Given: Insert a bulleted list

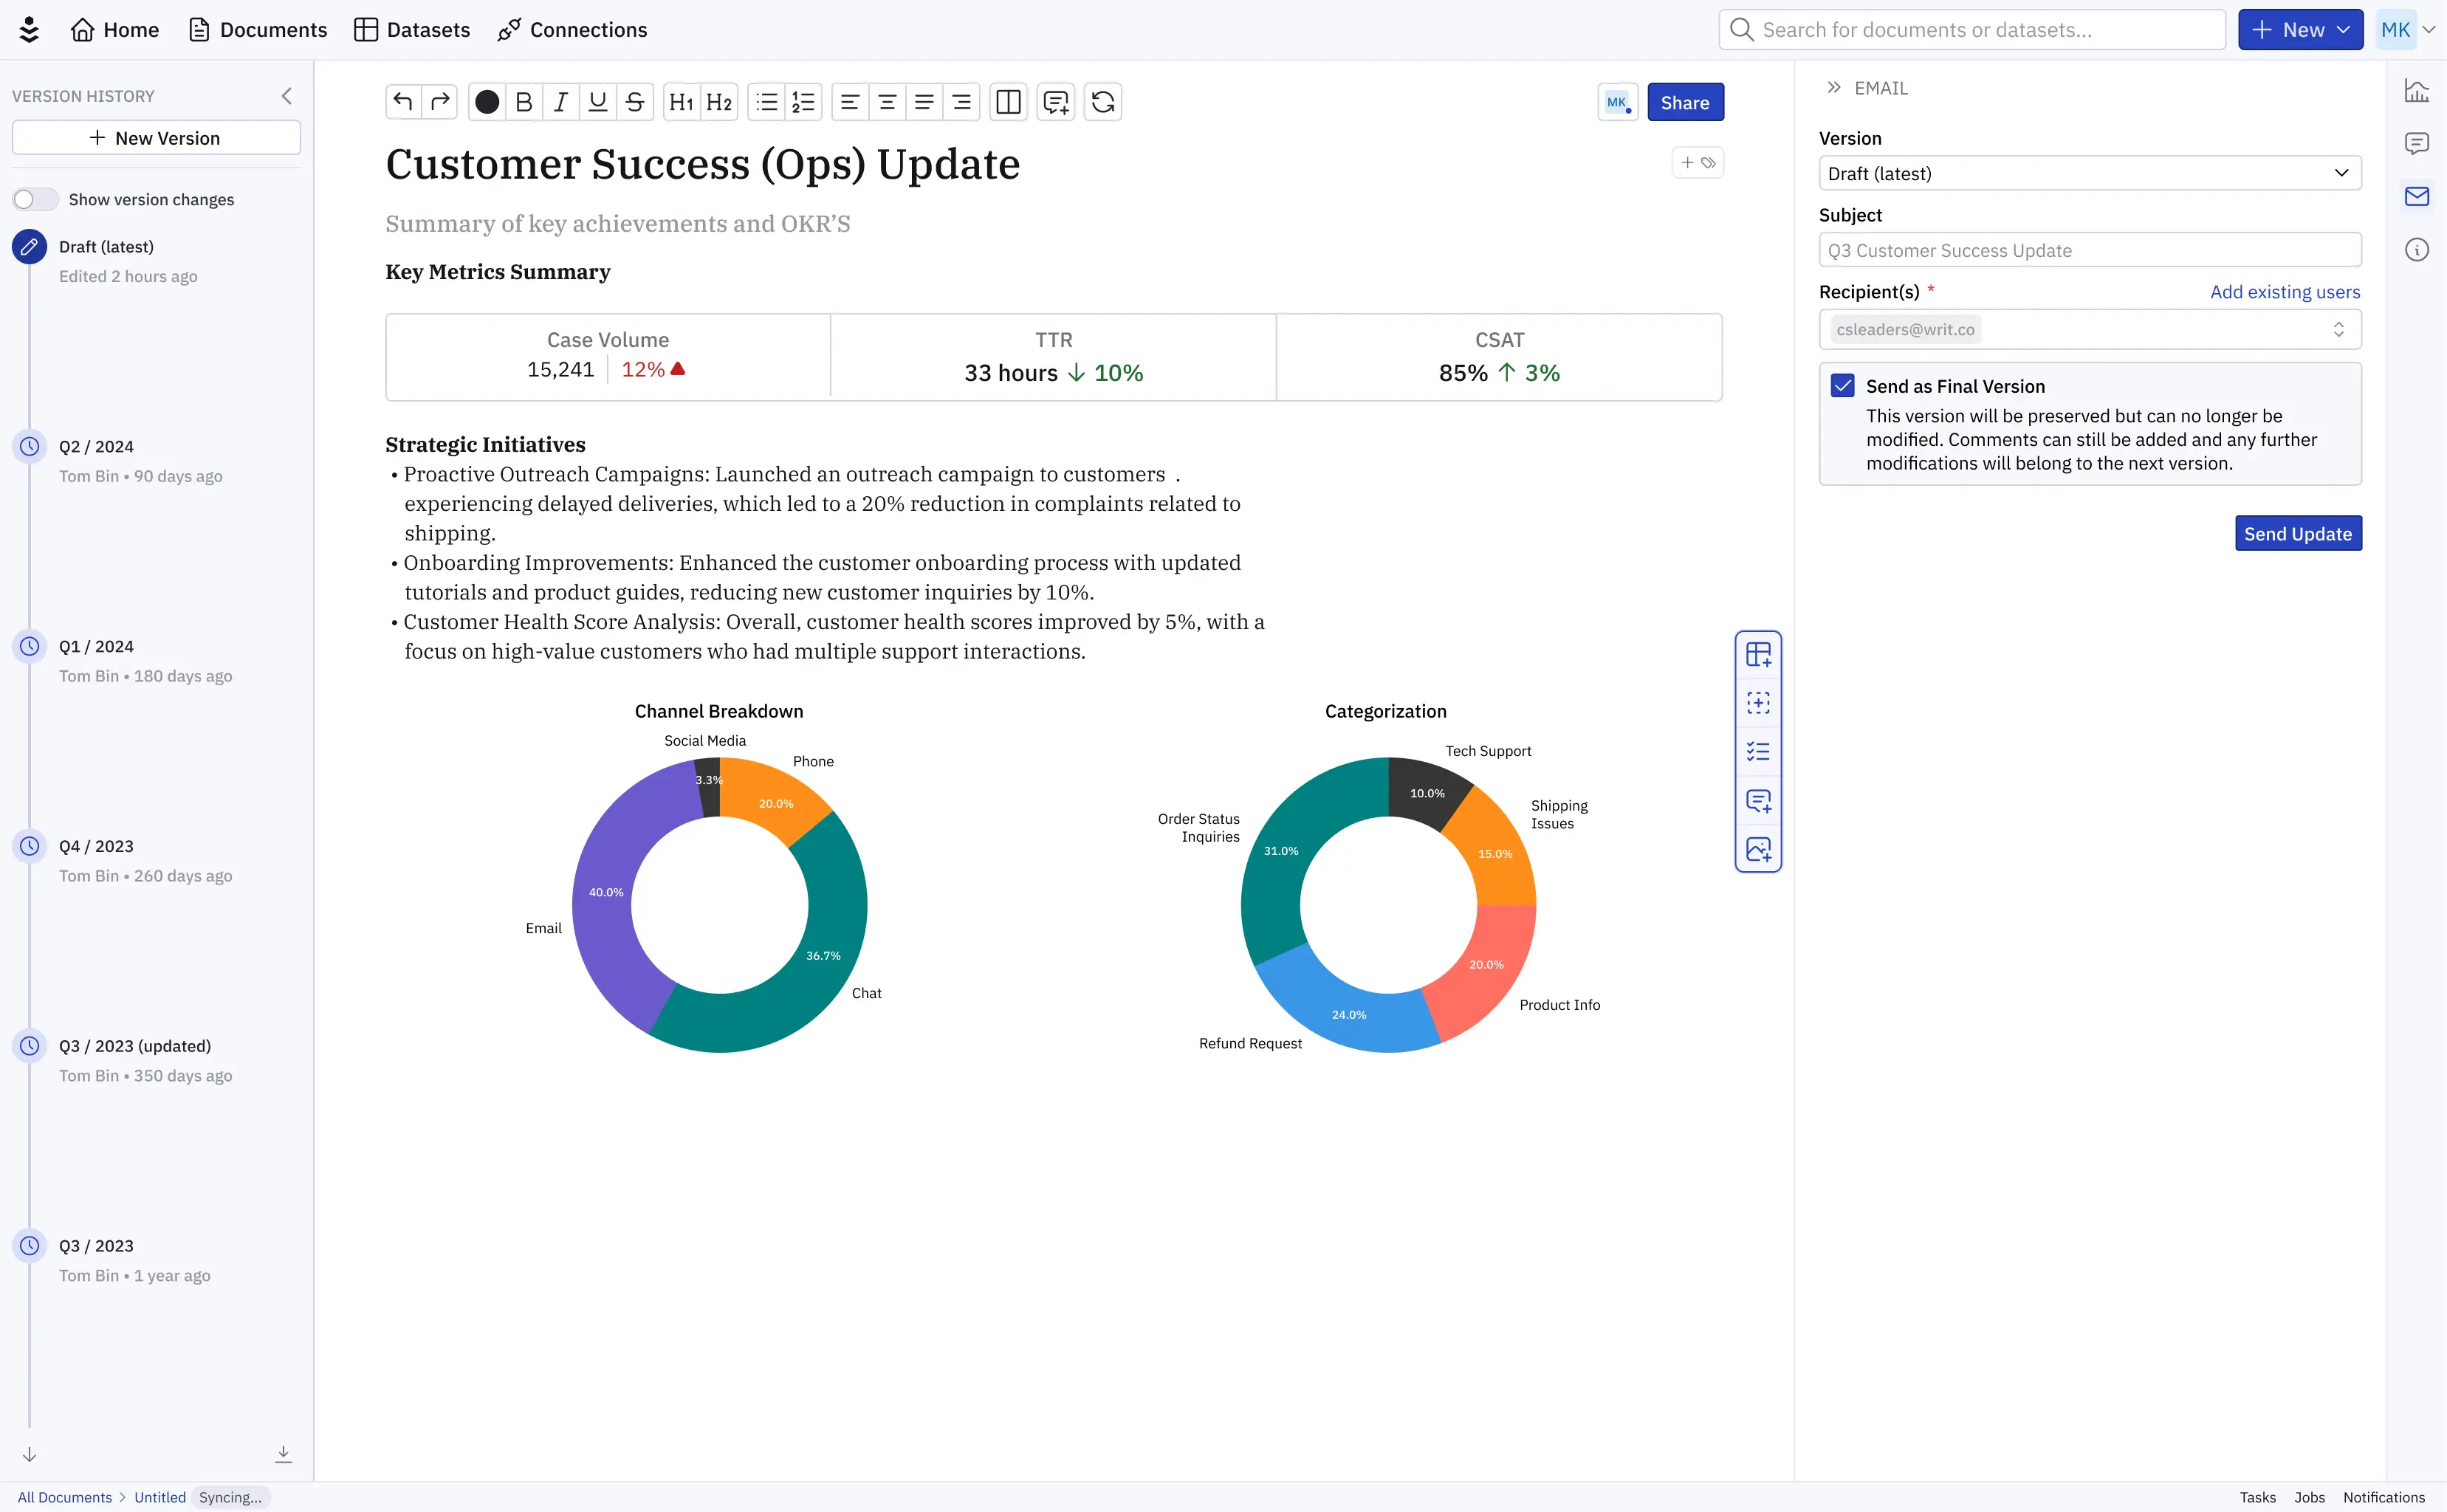Looking at the screenshot, I should point(766,101).
